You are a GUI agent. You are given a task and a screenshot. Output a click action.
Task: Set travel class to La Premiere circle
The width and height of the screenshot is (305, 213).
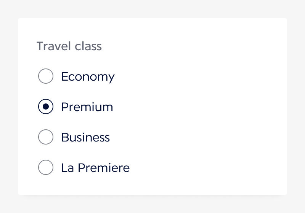coord(46,168)
